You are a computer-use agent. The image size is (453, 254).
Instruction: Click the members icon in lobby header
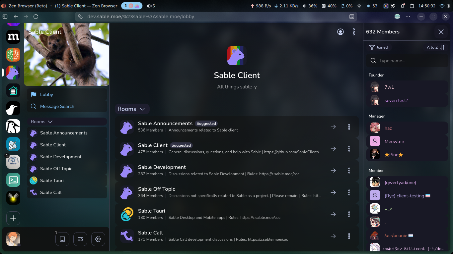coord(340,32)
